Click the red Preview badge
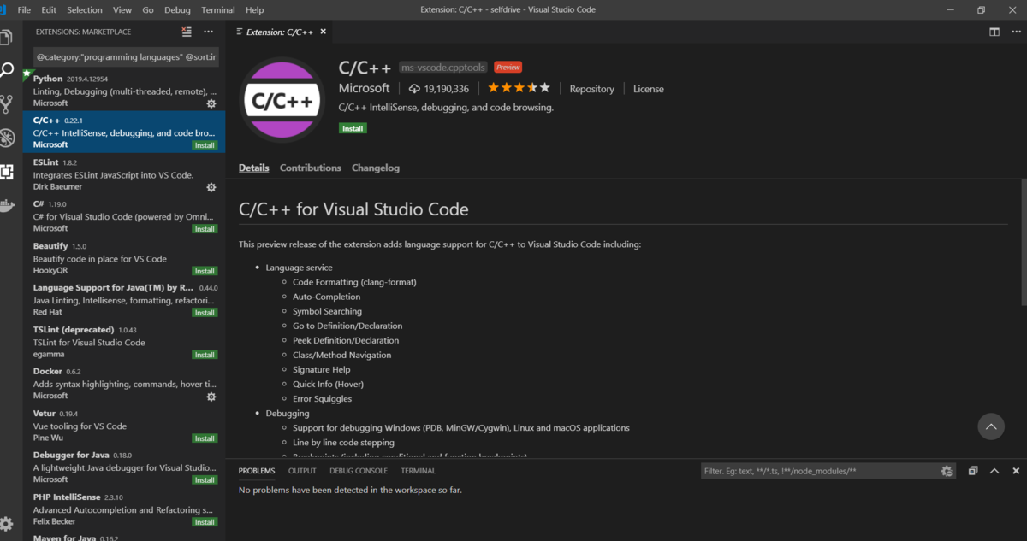1027x541 pixels. click(x=508, y=68)
